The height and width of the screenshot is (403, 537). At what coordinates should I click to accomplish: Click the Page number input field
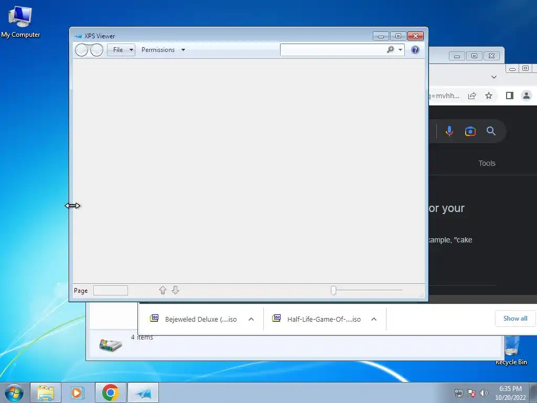pyautogui.click(x=111, y=291)
